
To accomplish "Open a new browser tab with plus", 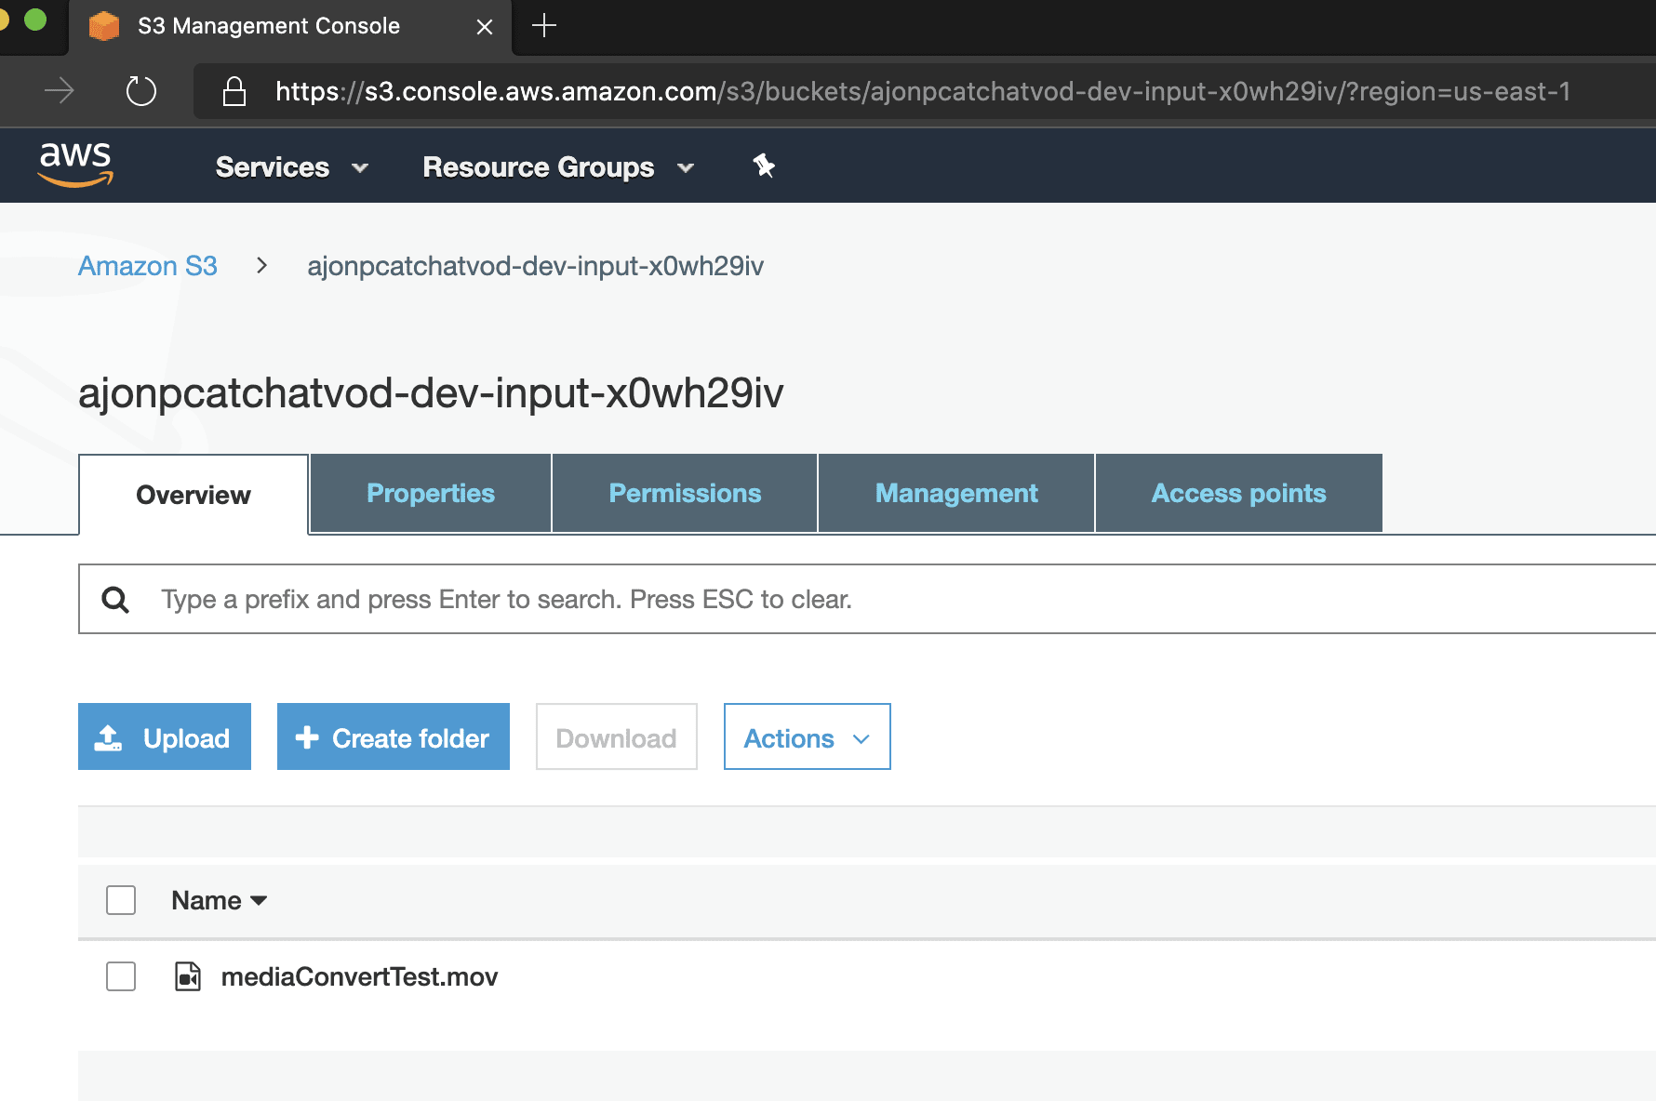I will pos(544,26).
